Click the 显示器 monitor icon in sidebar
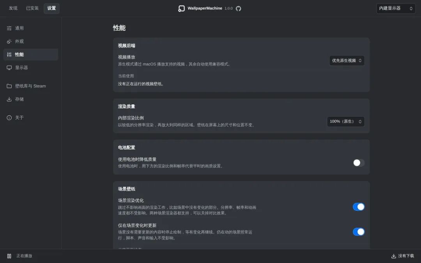The height and width of the screenshot is (263, 421). point(9,68)
